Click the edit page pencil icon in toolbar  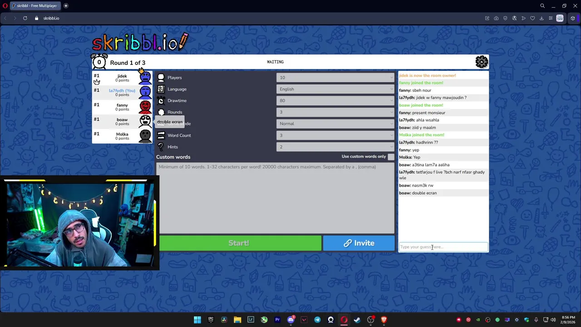point(487,18)
